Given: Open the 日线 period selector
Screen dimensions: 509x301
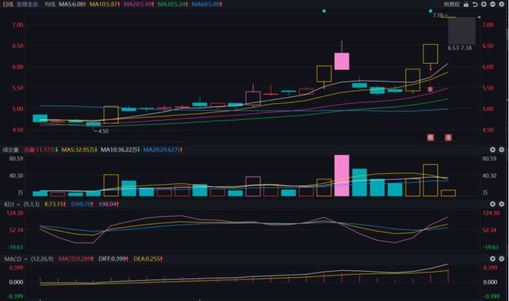Looking at the screenshot, I should tap(8, 4).
